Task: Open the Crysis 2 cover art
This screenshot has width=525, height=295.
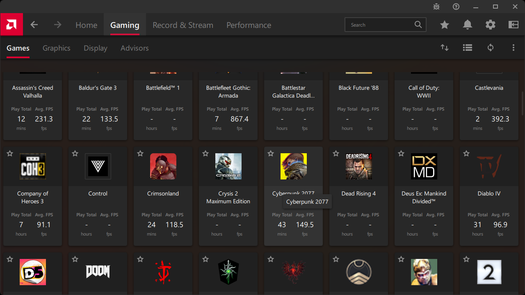Action: [228, 166]
